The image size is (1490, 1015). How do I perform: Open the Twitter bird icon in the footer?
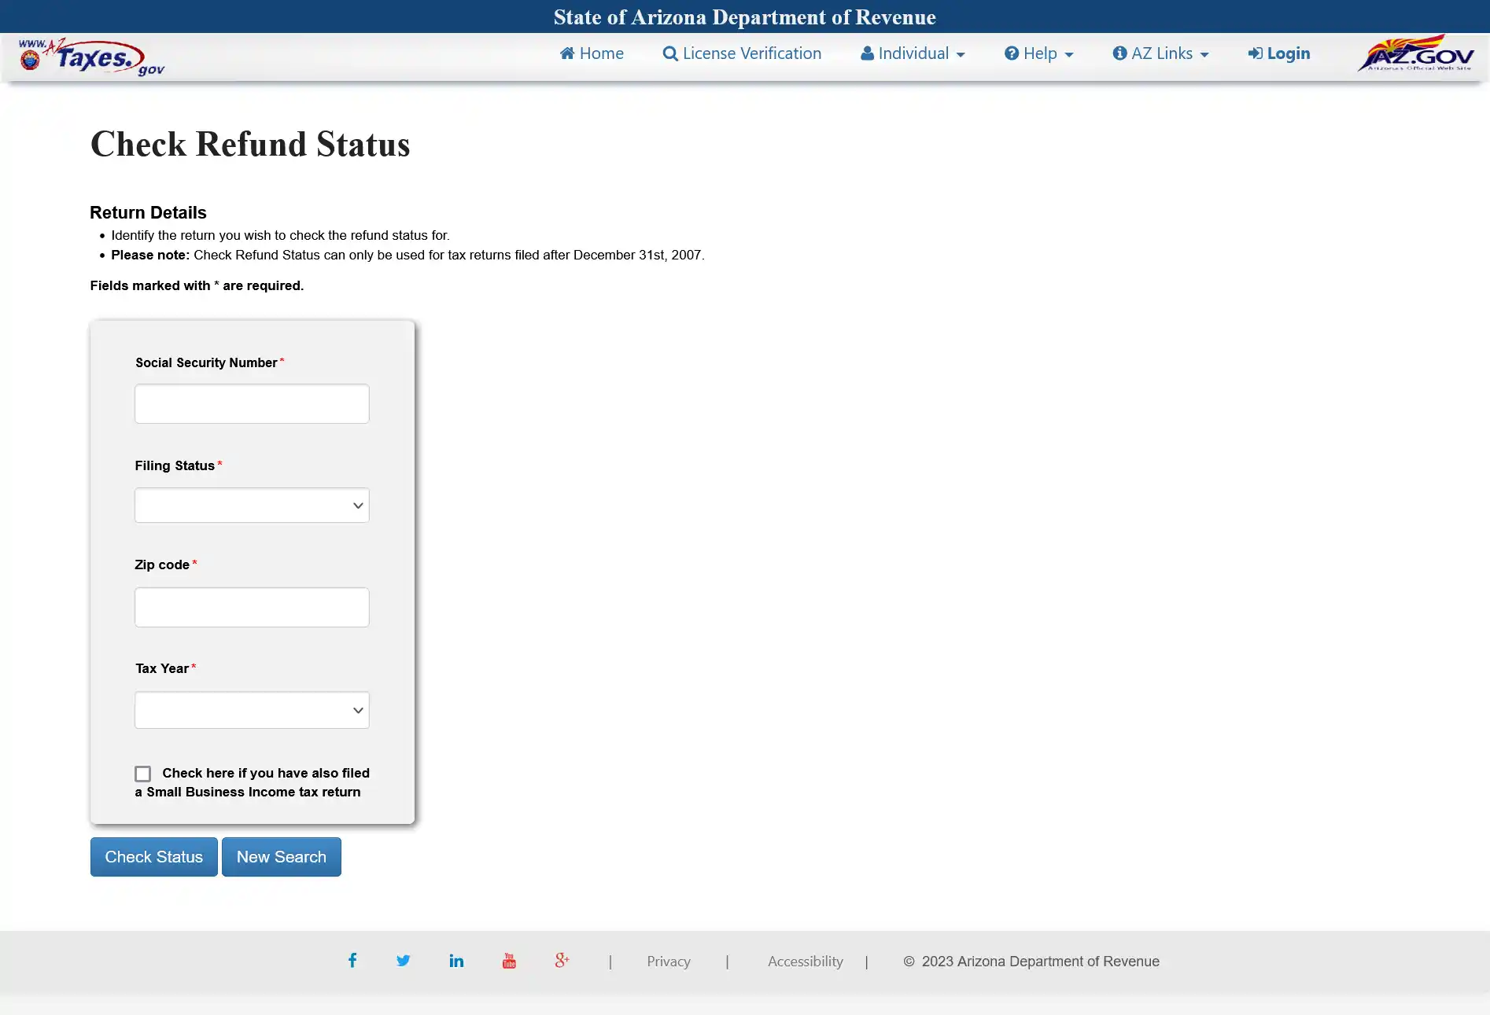(x=403, y=961)
